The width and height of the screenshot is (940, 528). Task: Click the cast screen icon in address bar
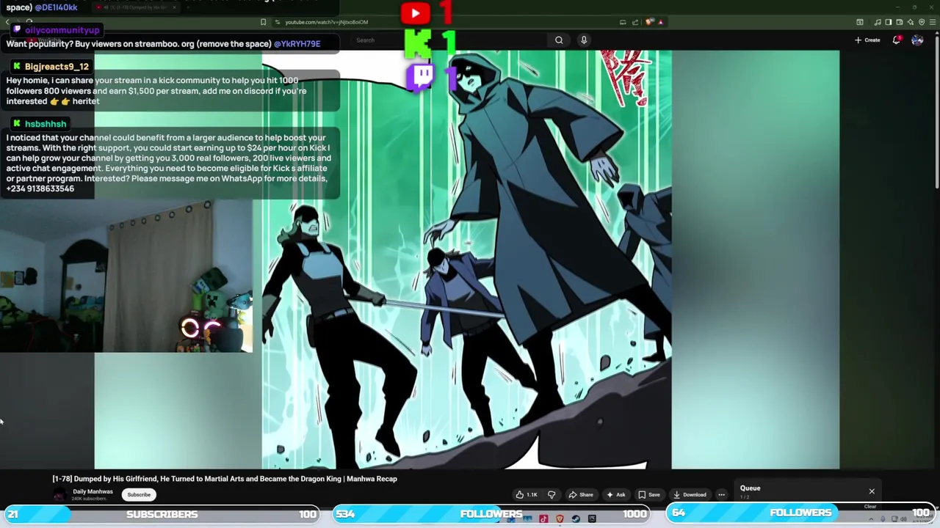click(623, 22)
